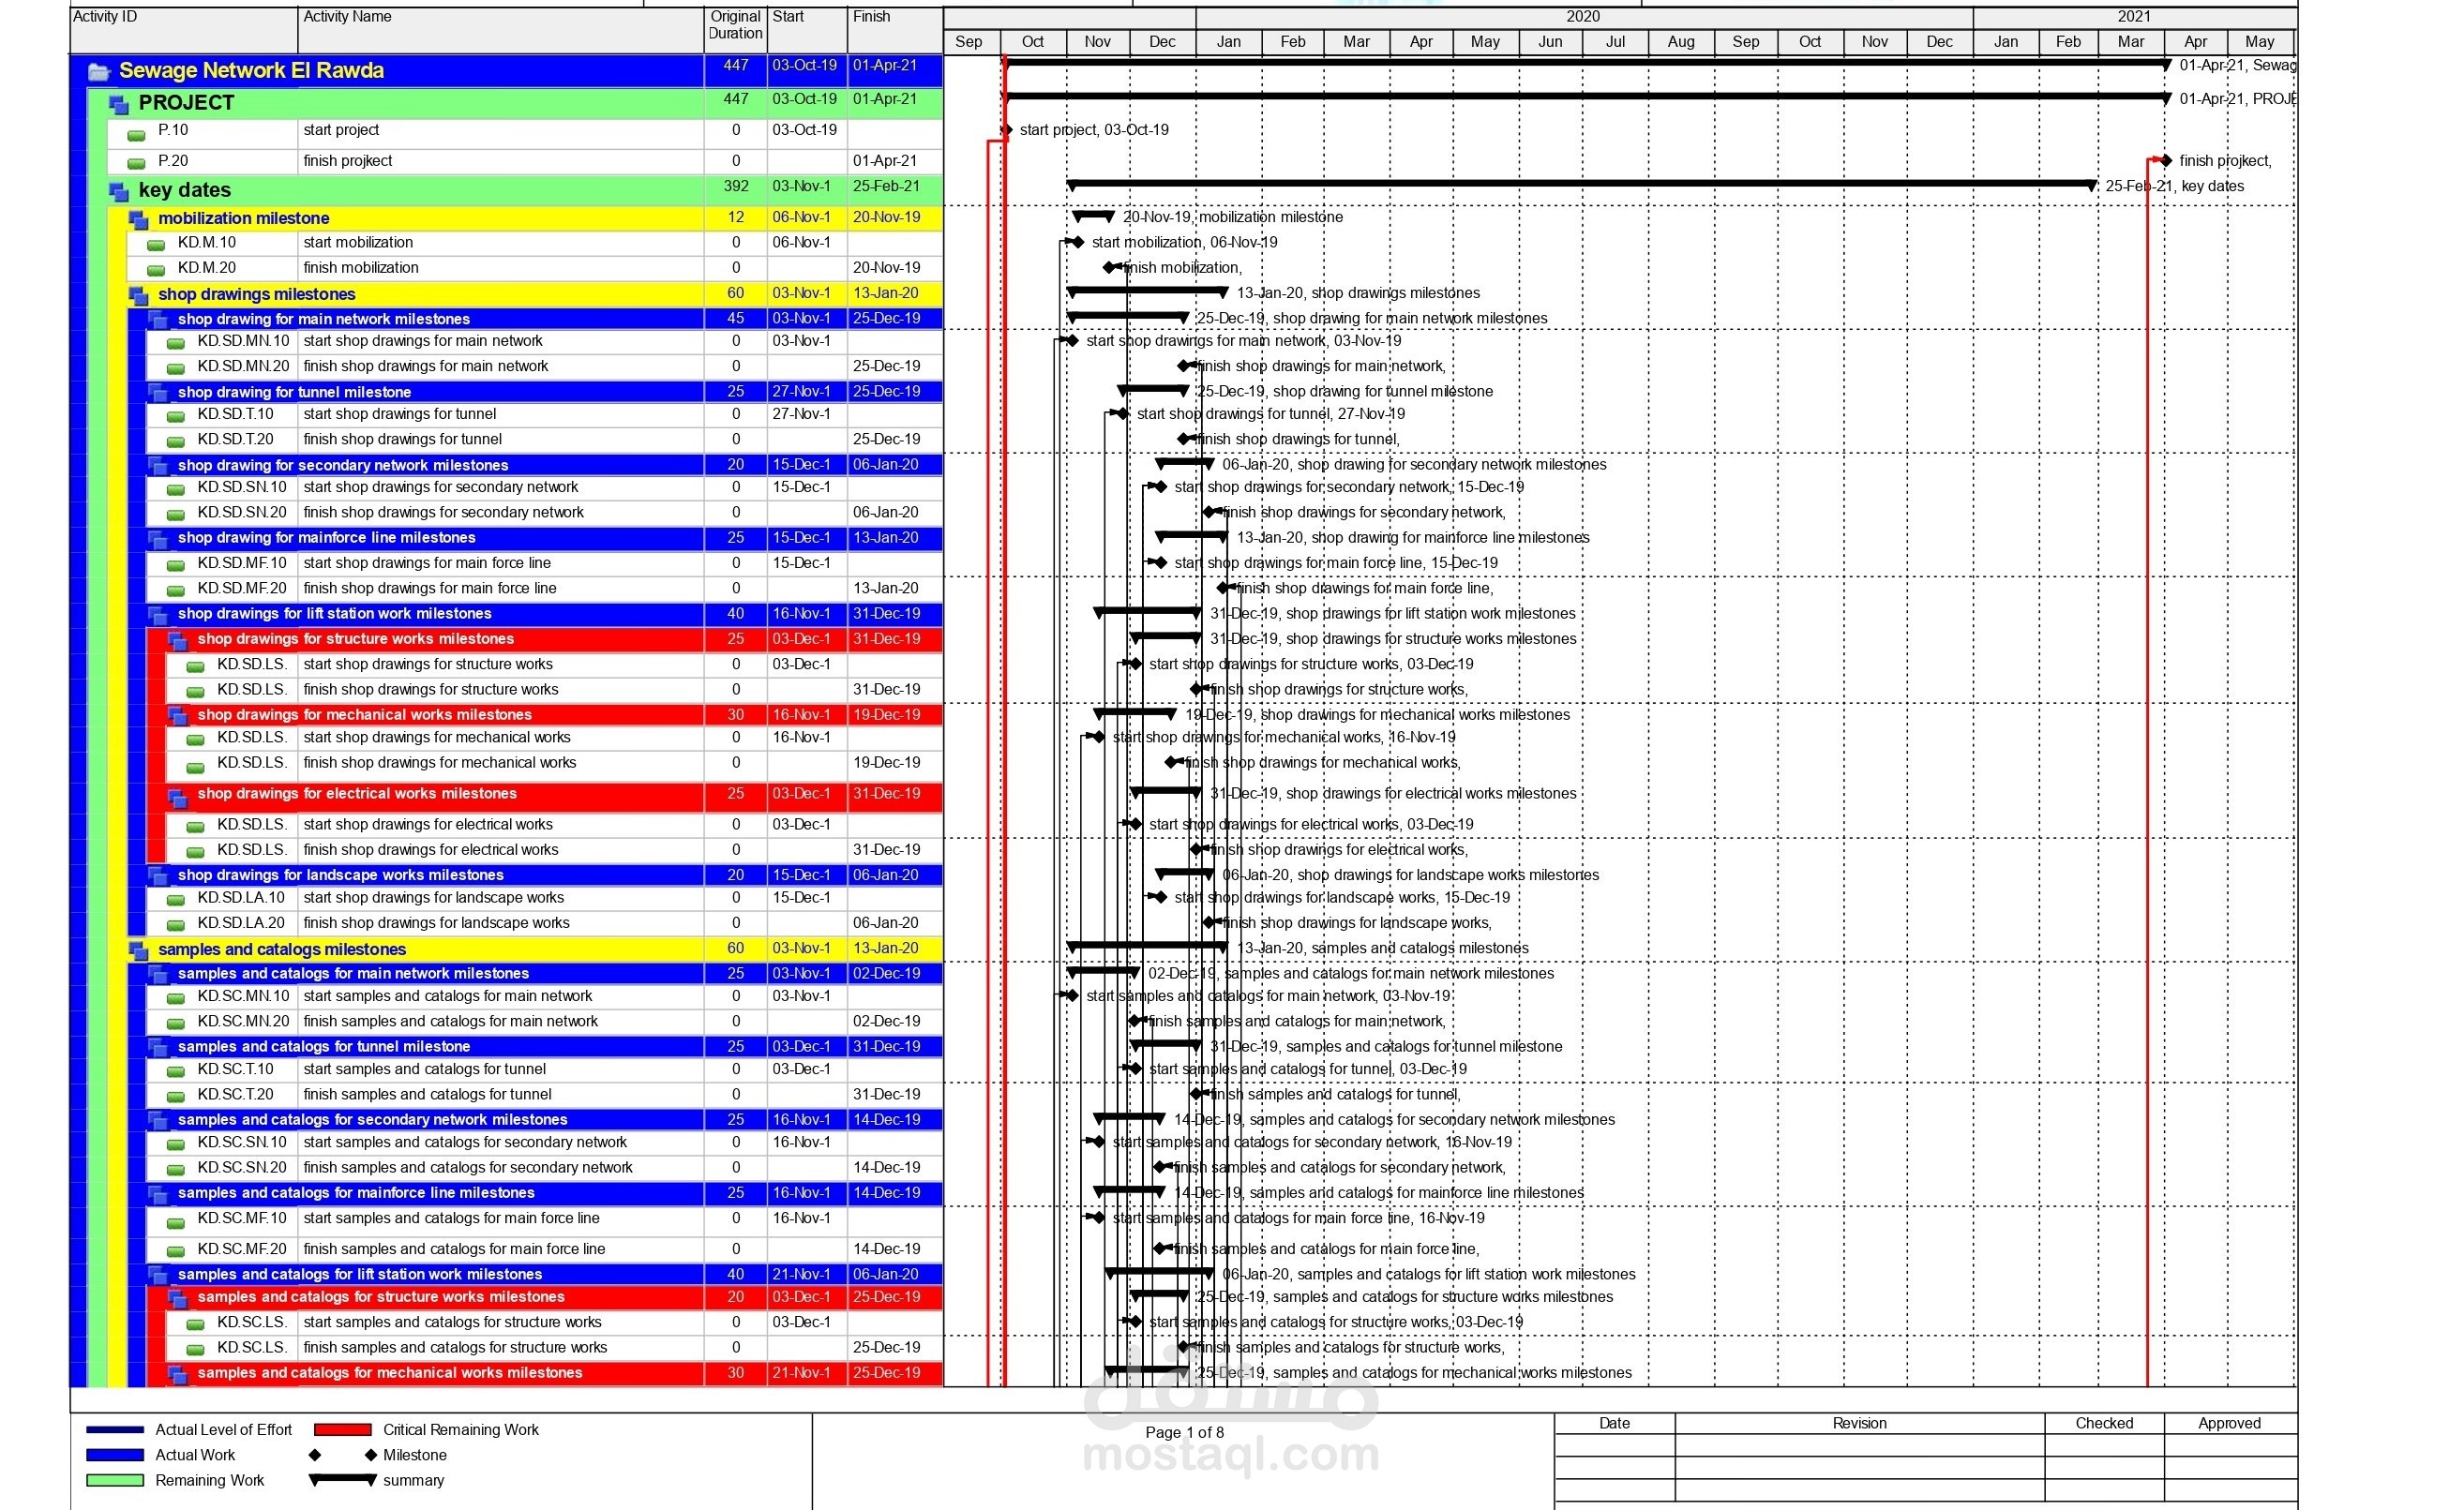This screenshot has width=2464, height=1510.
Task: Select the Activity Name column header
Action: pyautogui.click(x=501, y=29)
